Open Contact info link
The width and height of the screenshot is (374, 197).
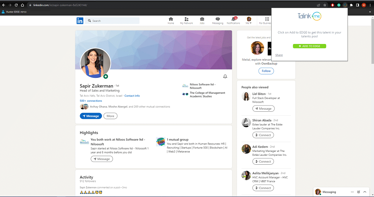[x=132, y=96]
